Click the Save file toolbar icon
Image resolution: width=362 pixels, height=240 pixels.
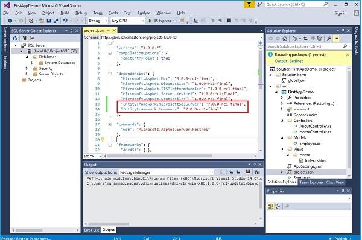tap(49, 21)
